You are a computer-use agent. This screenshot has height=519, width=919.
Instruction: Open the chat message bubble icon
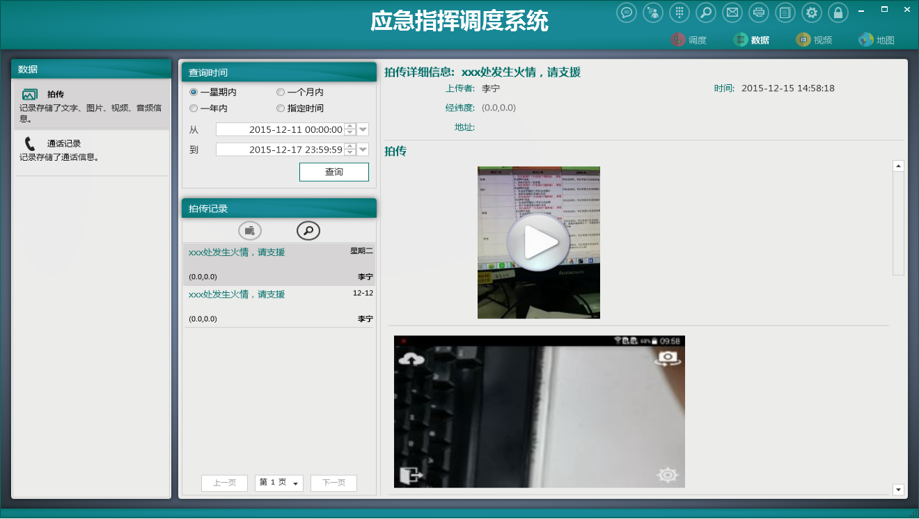coord(627,13)
